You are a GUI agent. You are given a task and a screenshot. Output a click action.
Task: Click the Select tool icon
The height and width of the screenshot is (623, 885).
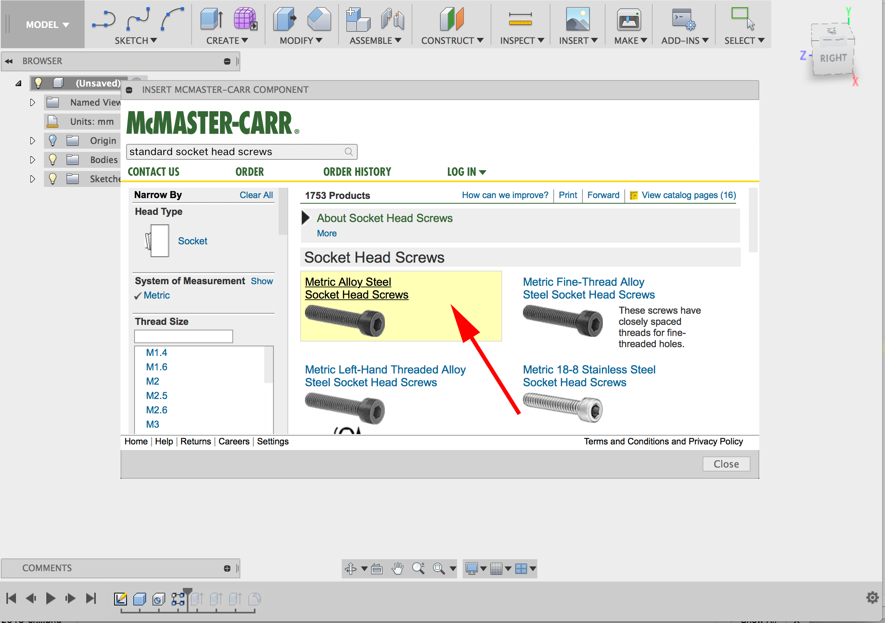click(743, 19)
